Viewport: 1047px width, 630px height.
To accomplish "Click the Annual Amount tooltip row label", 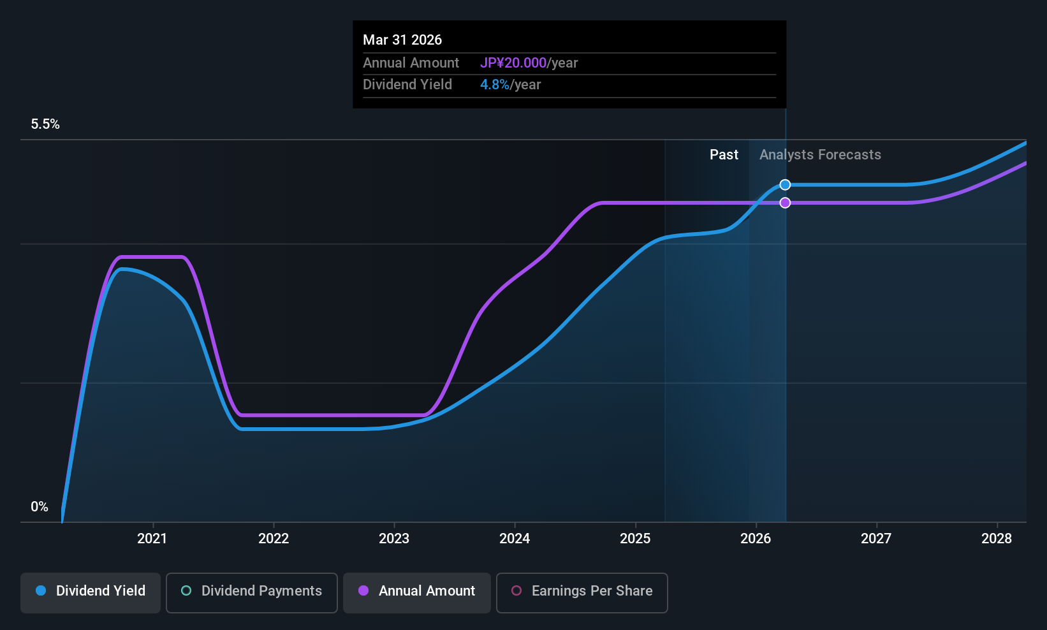I will click(x=411, y=63).
